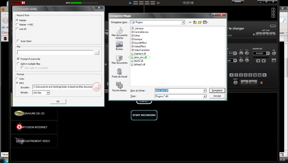Expand the Nom du fichier dropdown arrow

click(204, 91)
